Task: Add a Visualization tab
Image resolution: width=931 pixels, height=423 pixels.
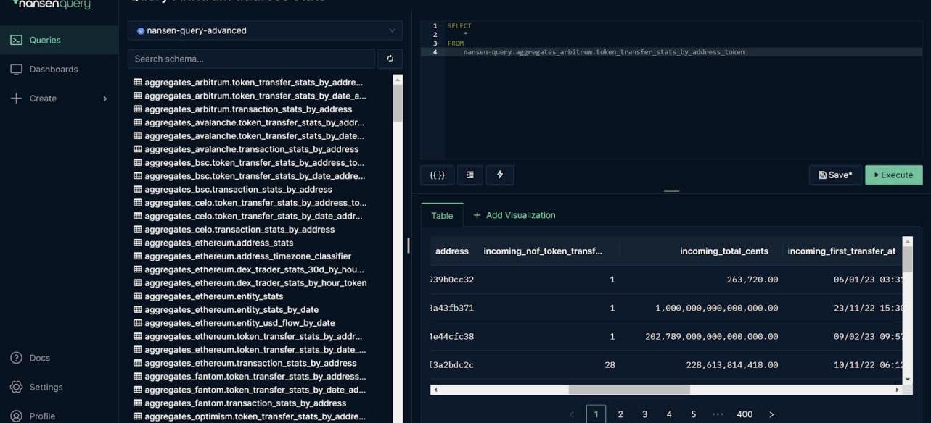Action: coord(514,215)
